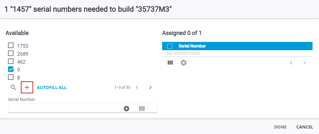Click the barcode scan icon
Screen dimensions: 319x134
pyautogui.click(x=142, y=108)
